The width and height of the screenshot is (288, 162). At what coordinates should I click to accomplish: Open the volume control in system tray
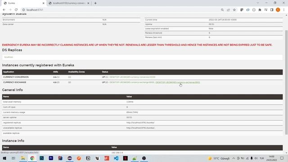tap(256, 158)
